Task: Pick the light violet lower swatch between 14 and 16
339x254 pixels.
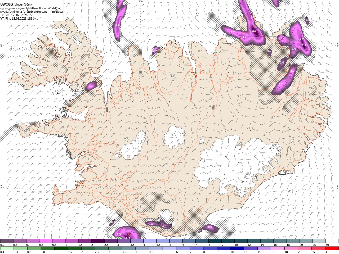Action: [264, 248]
